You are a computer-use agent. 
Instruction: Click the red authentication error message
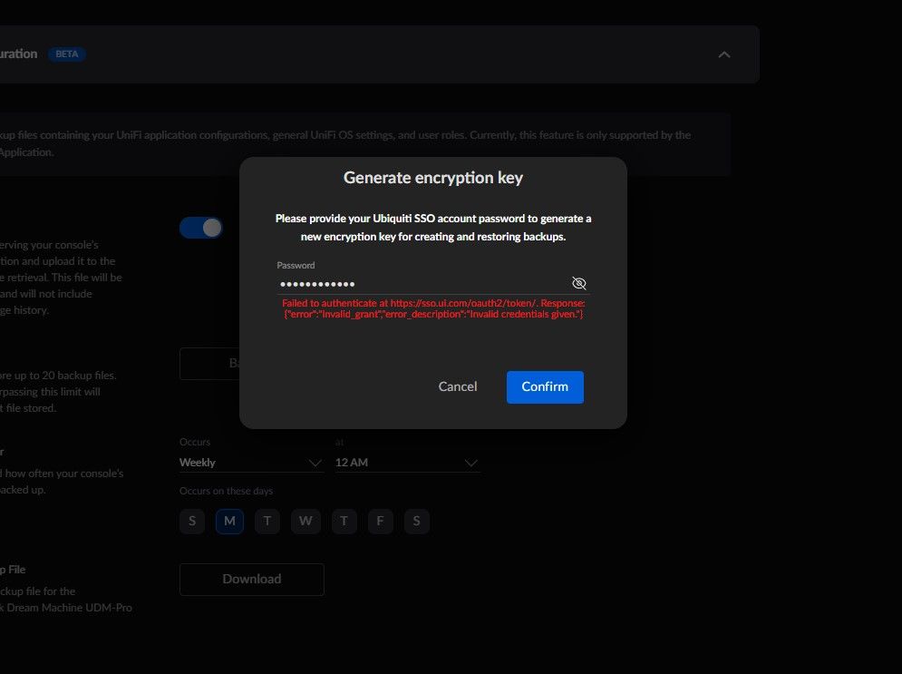click(x=432, y=308)
